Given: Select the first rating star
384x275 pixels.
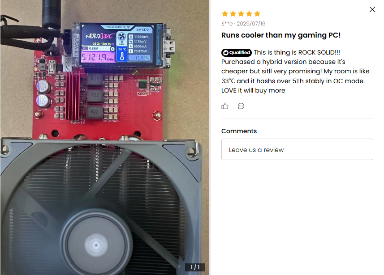Looking at the screenshot, I should [x=225, y=14].
